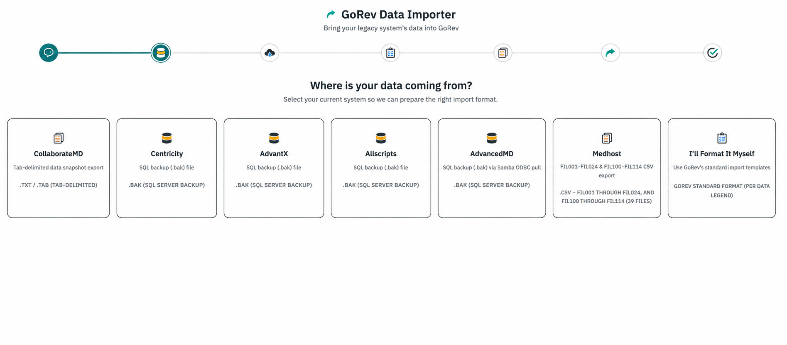
Task: Click the document icon on Medhost card
Action: [x=607, y=138]
